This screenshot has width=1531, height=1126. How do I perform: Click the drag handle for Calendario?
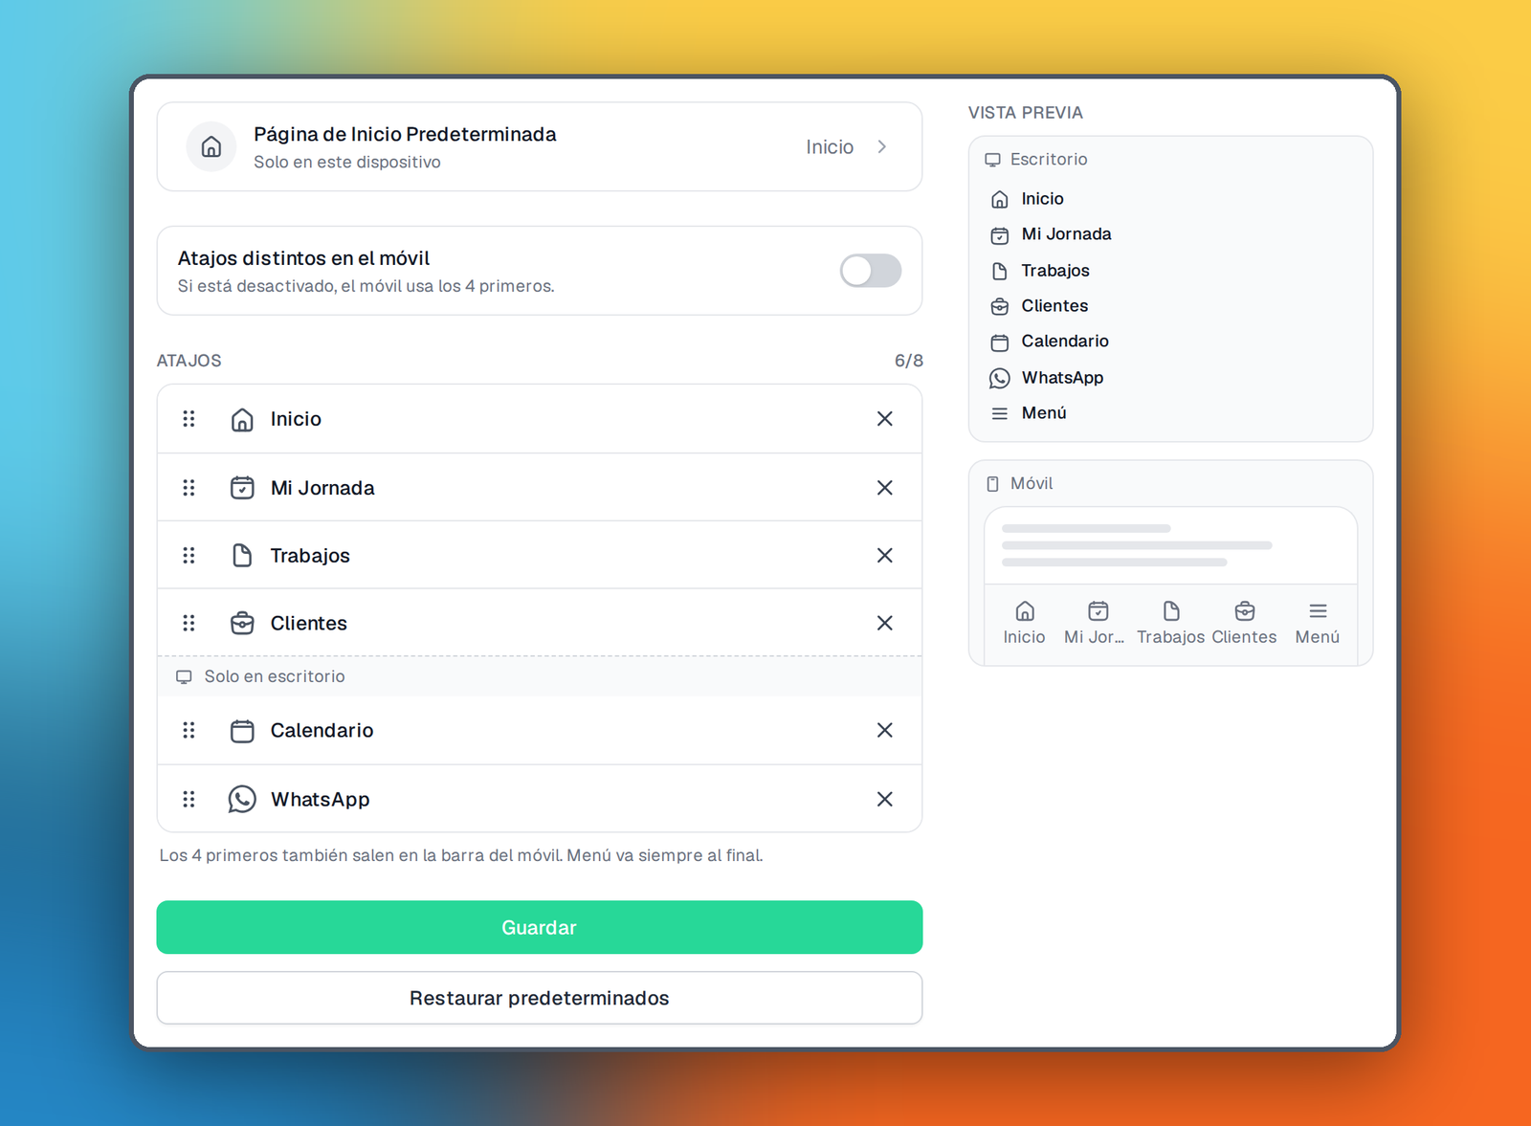(x=189, y=731)
